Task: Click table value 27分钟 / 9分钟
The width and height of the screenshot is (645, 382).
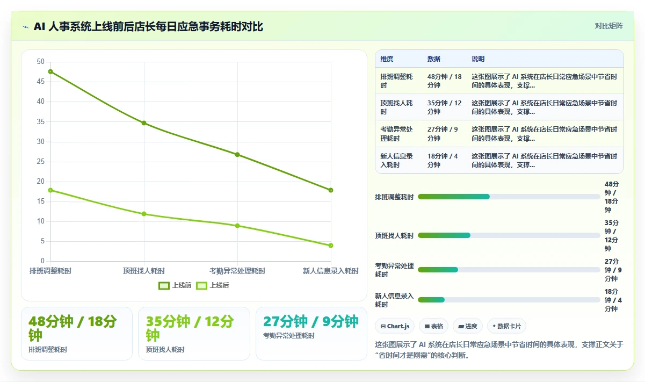Action: point(443,134)
